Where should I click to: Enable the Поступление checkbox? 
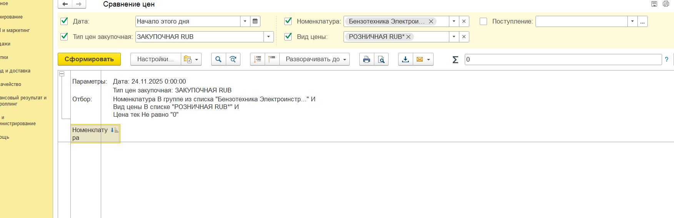coord(483,21)
